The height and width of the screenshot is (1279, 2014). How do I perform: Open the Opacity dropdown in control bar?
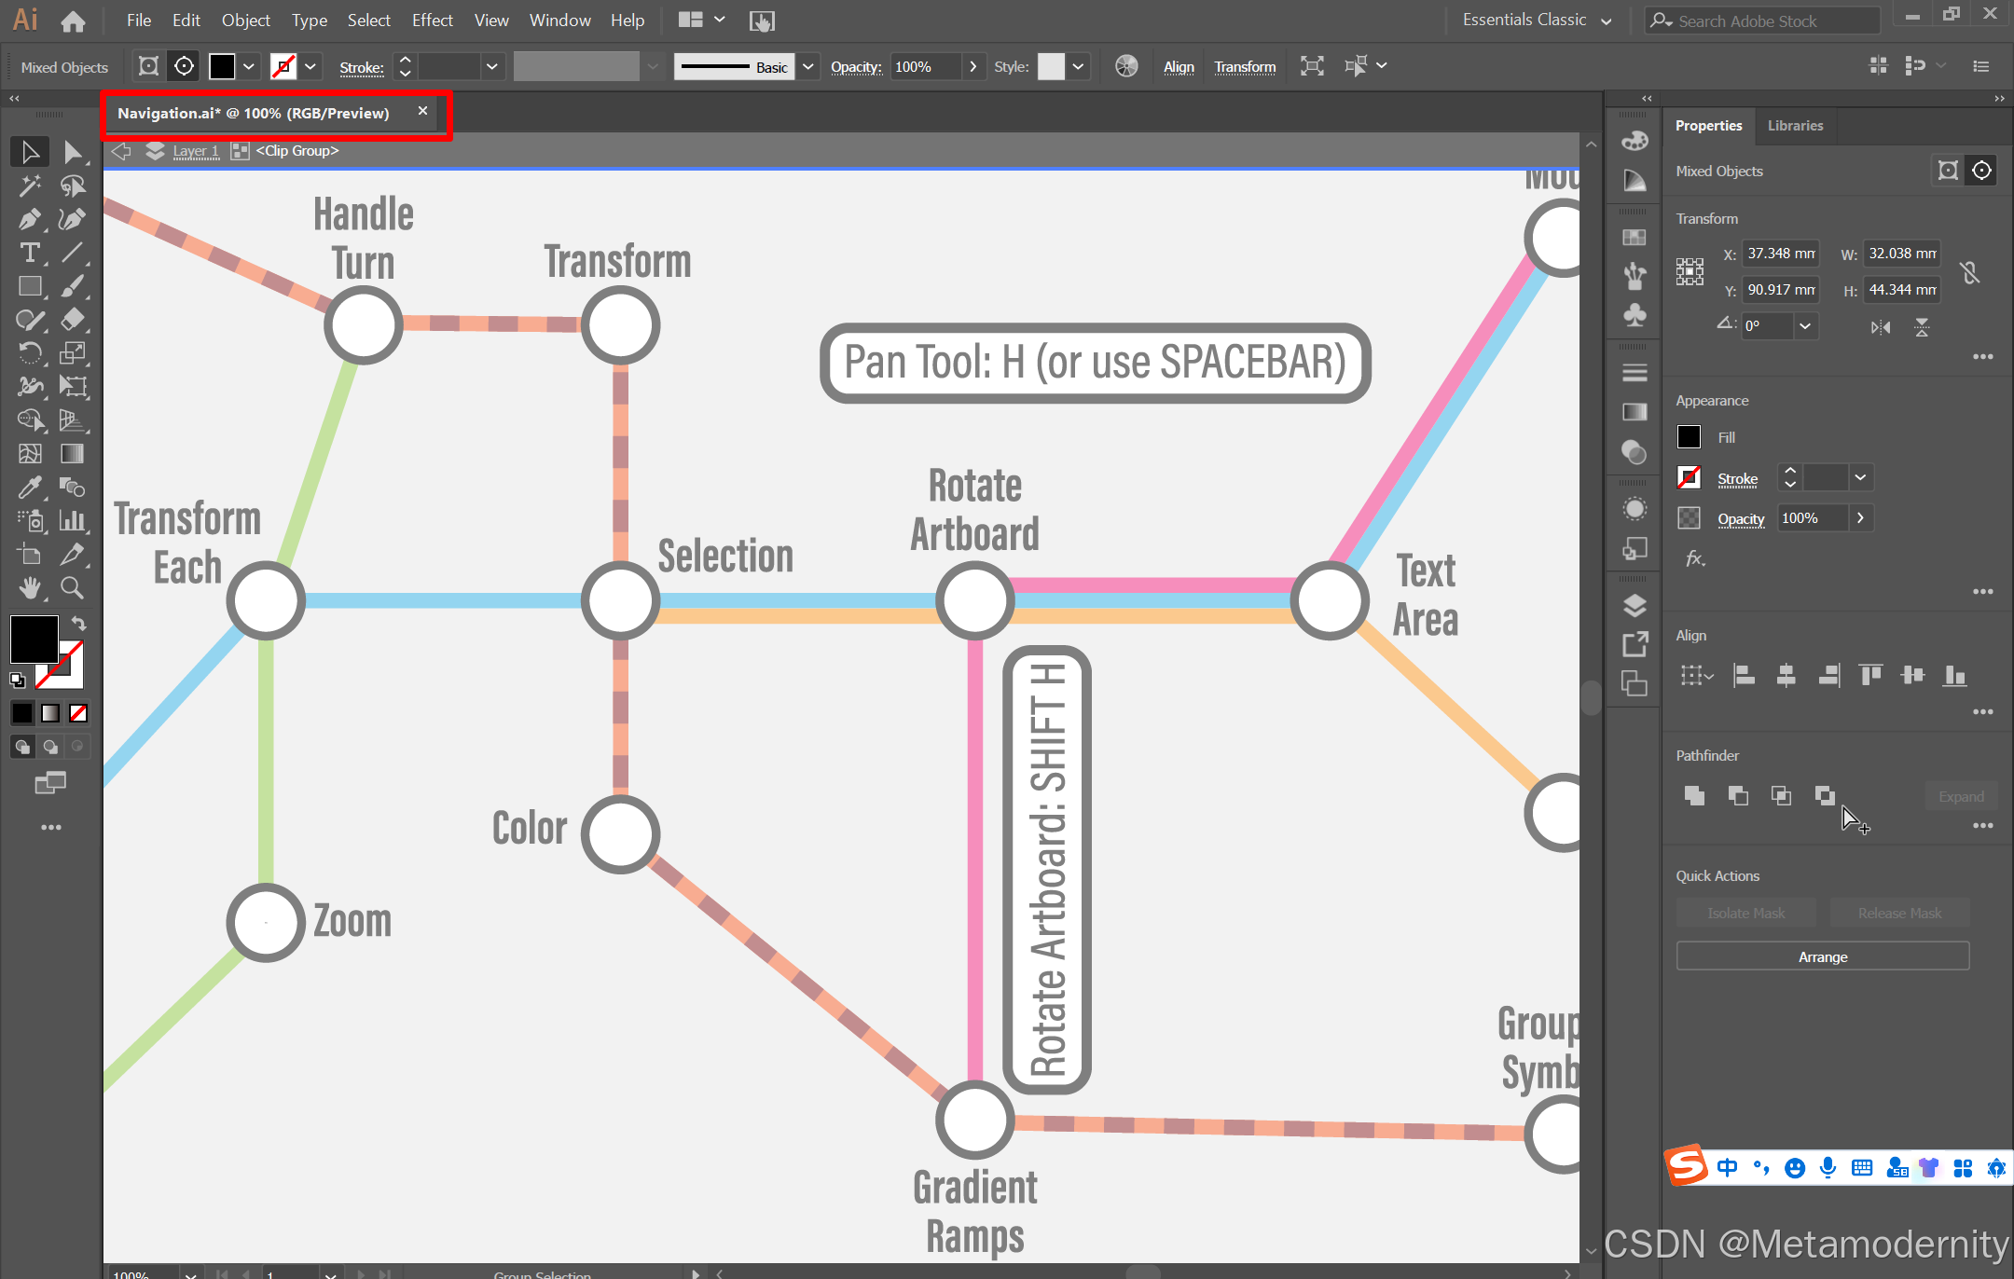[x=973, y=67]
